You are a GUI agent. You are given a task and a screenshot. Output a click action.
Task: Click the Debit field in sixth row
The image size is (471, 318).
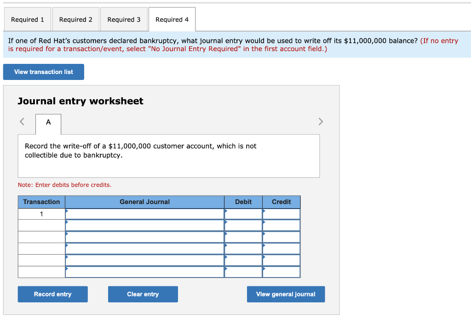(243, 272)
